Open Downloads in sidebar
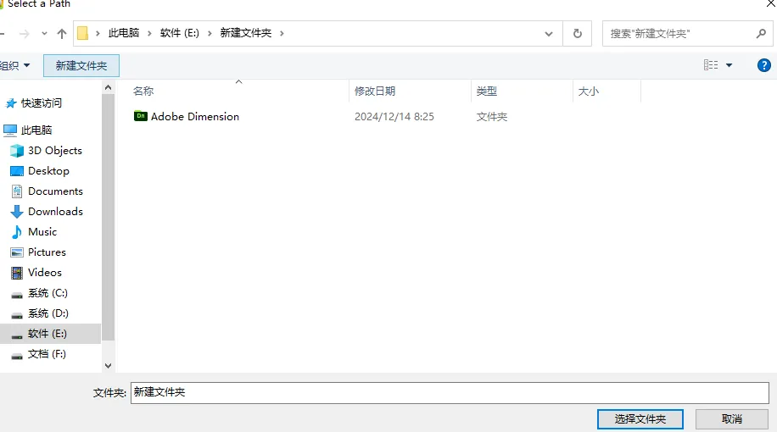Viewport: 777px width, 432px height. [55, 211]
